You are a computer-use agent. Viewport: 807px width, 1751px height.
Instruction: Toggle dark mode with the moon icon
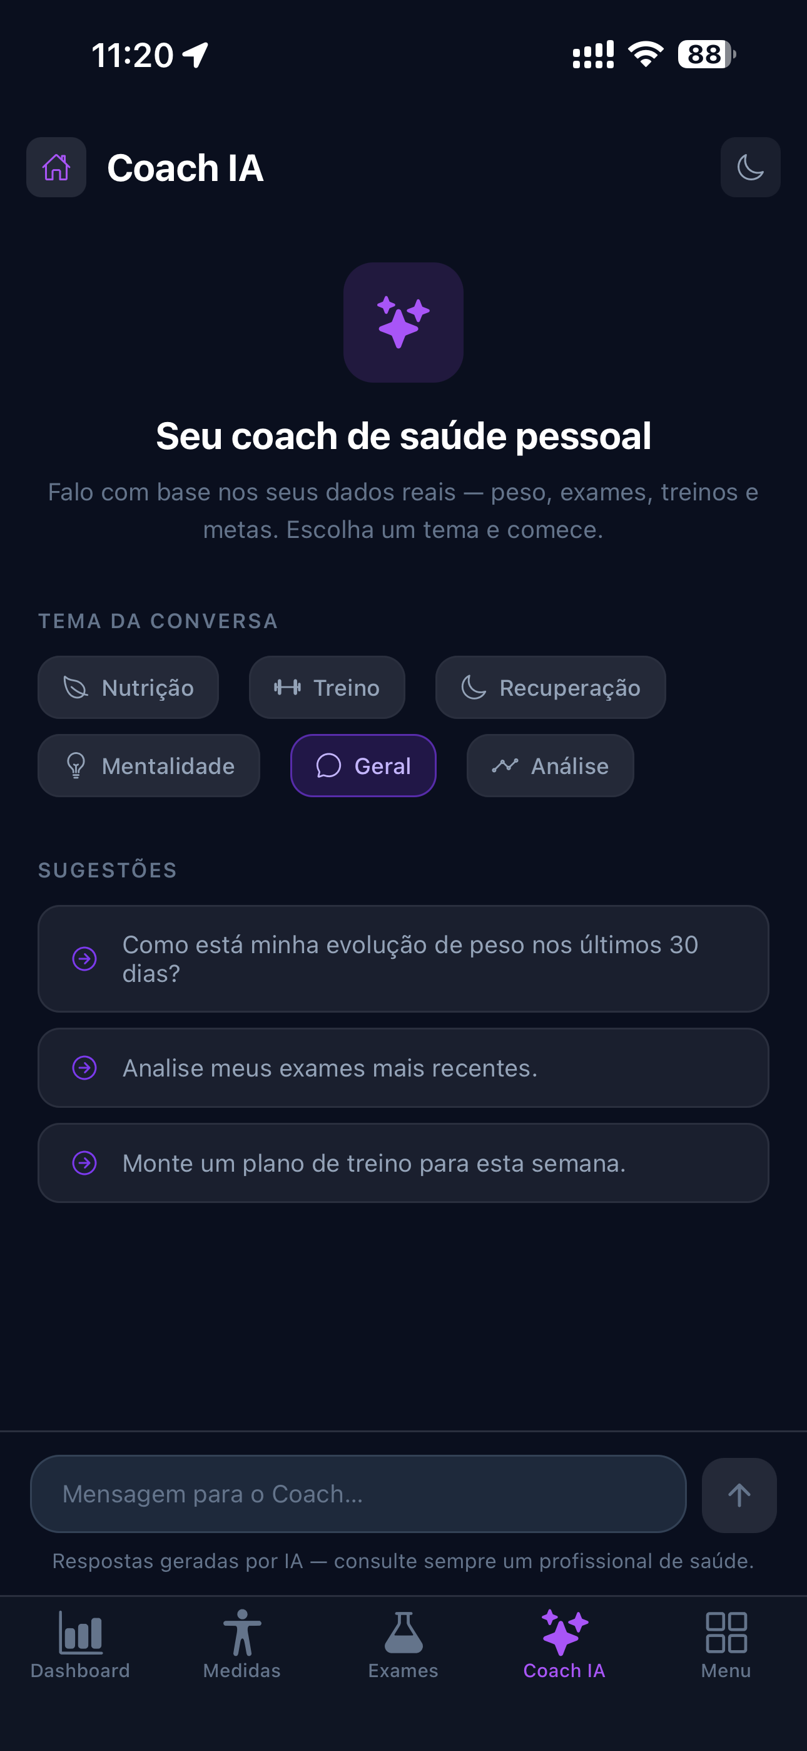(750, 167)
